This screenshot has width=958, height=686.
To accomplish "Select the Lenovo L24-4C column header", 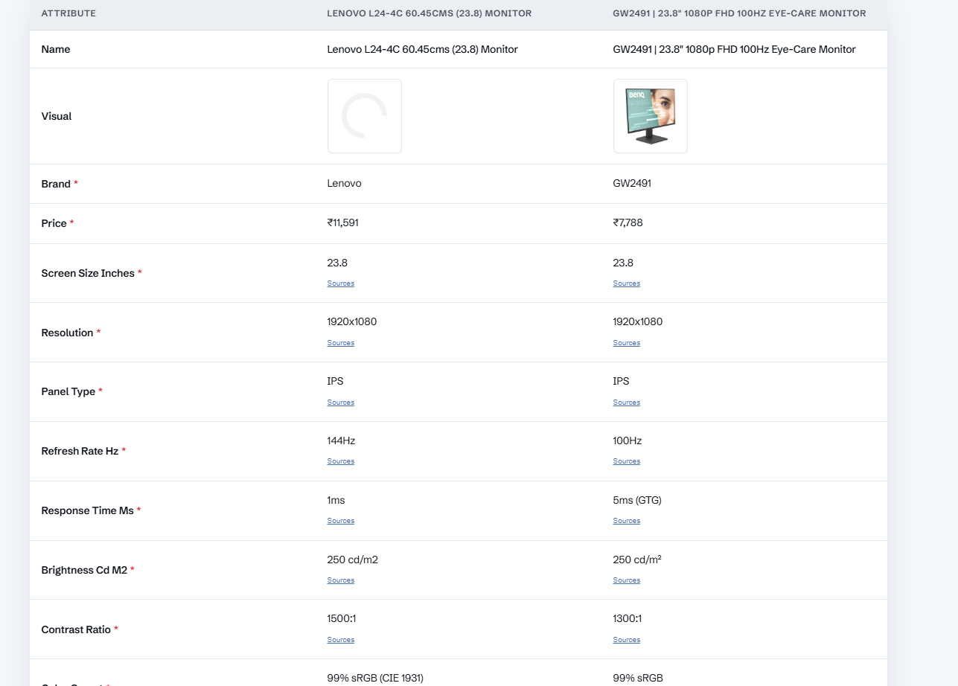I will click(x=429, y=13).
